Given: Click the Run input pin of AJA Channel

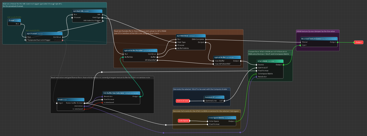Looking at the screenshot, I should tap(26, 37).
